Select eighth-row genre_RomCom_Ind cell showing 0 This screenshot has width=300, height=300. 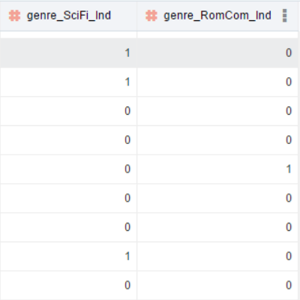pyautogui.click(x=217, y=256)
